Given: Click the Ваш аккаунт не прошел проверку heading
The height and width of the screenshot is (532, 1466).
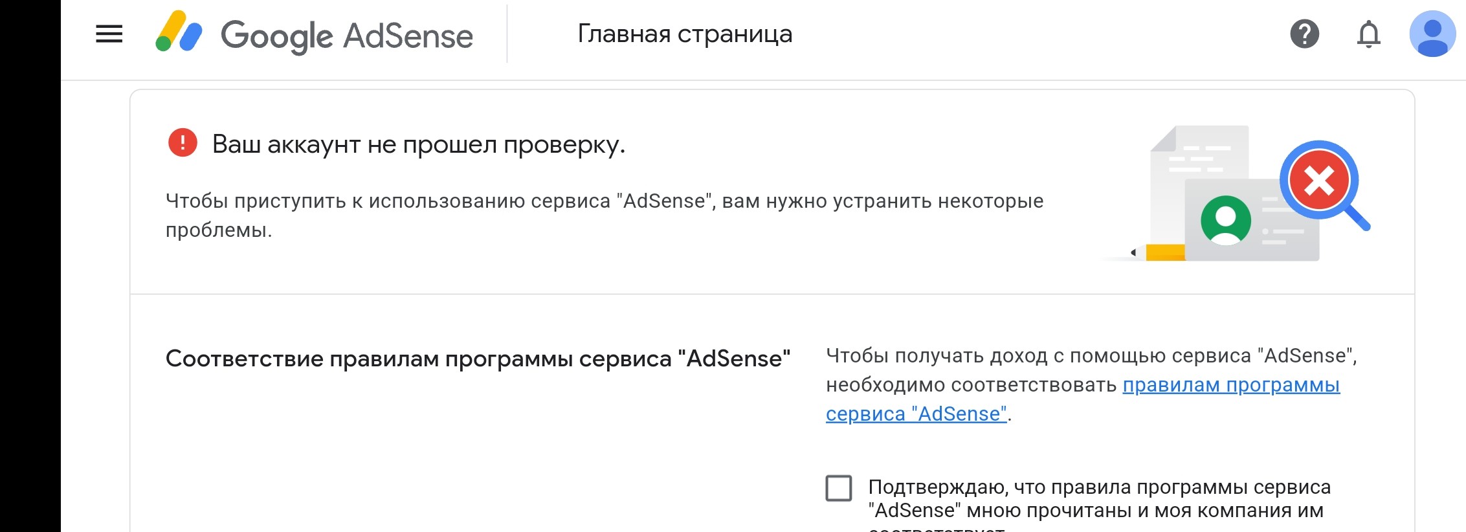Looking at the screenshot, I should pyautogui.click(x=419, y=144).
